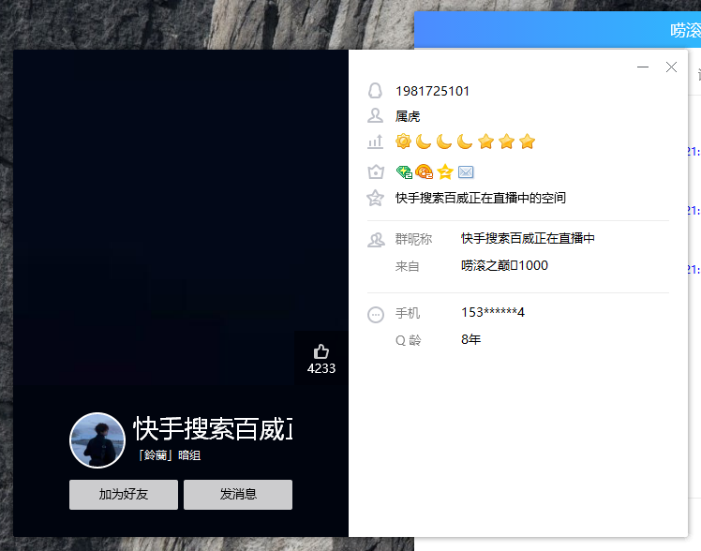Click the second star level icon
Screen dimensions: 701x551
(506, 141)
